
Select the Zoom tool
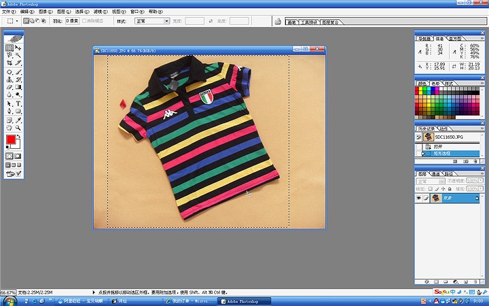(18, 128)
